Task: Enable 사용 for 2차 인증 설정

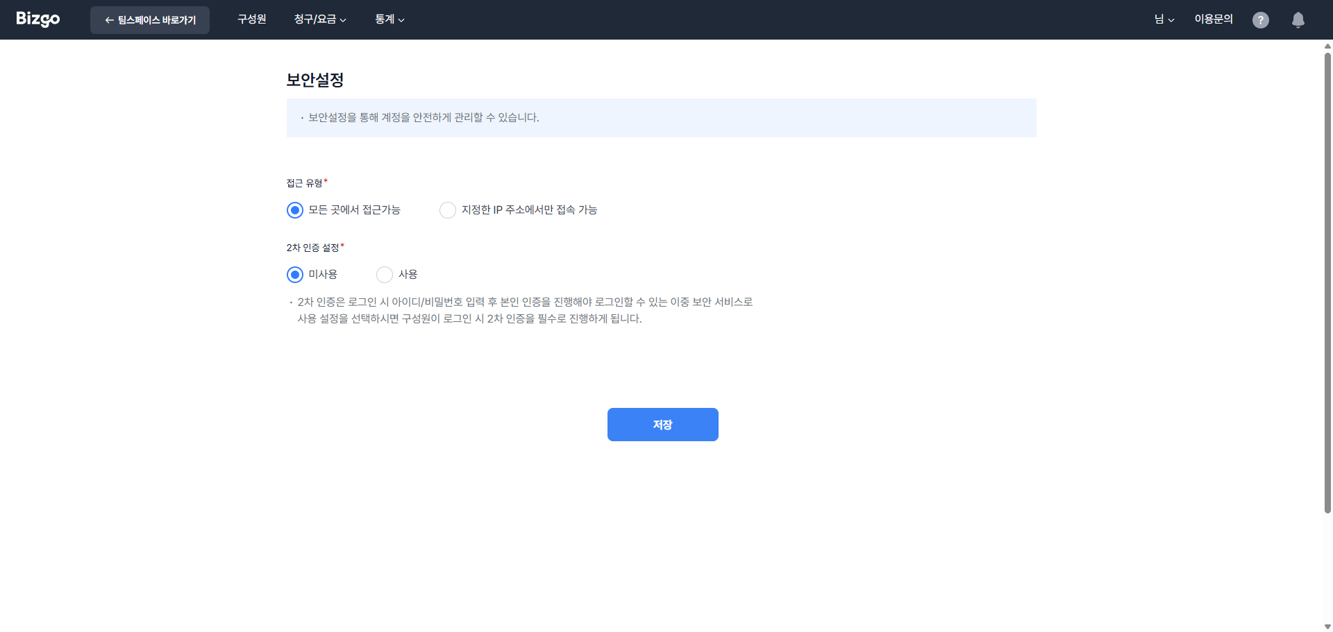Action: (384, 274)
